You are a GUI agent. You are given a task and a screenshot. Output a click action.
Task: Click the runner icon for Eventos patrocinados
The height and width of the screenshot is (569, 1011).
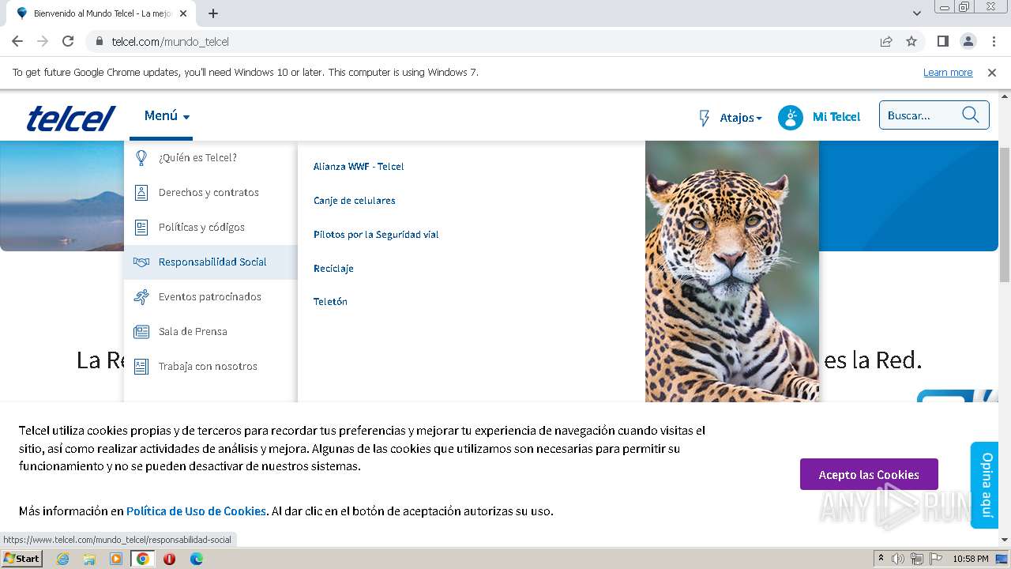coord(141,297)
